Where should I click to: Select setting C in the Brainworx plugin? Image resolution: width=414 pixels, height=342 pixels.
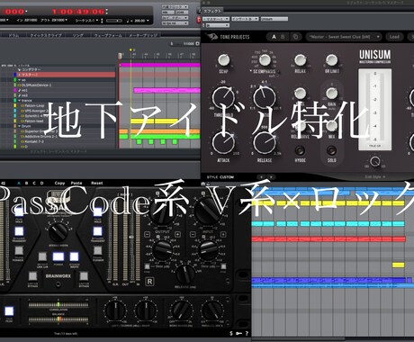(34, 183)
